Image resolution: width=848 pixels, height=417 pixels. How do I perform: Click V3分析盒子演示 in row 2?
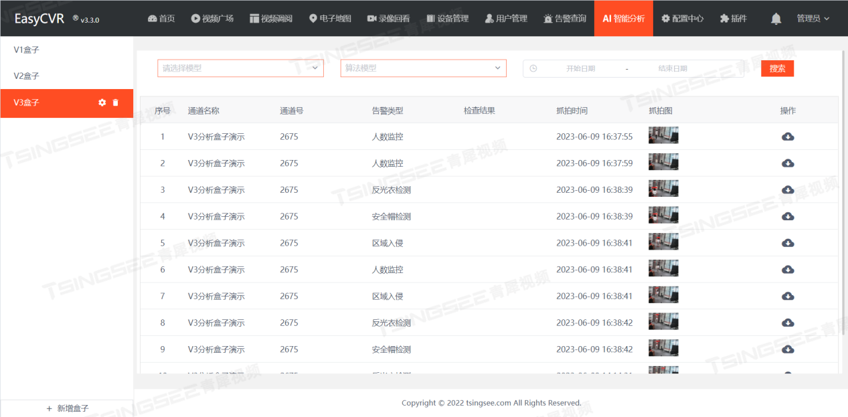[x=216, y=163]
